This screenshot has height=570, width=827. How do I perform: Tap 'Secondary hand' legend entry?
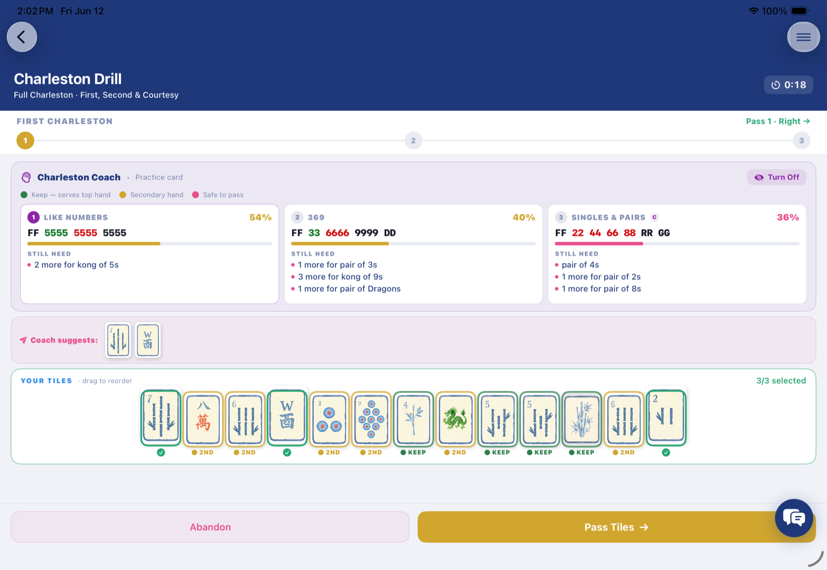point(151,195)
